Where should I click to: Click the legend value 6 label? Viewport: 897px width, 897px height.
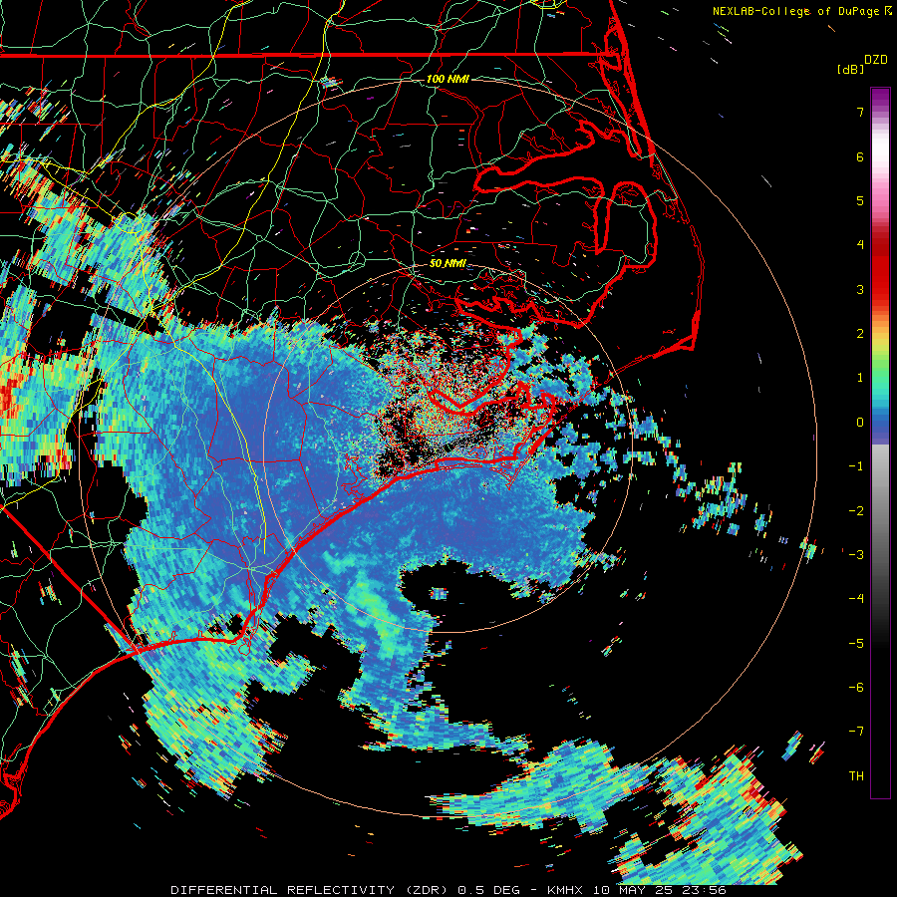(860, 156)
